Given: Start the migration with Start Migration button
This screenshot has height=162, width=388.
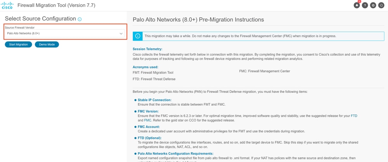Looking at the screenshot, I should tap(18, 44).
